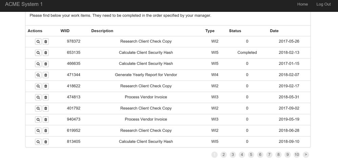This screenshot has width=338, height=163.
Task: Click the Status column header
Action: tap(235, 31)
